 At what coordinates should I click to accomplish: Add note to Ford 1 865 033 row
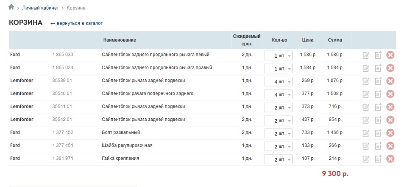pyautogui.click(x=378, y=55)
